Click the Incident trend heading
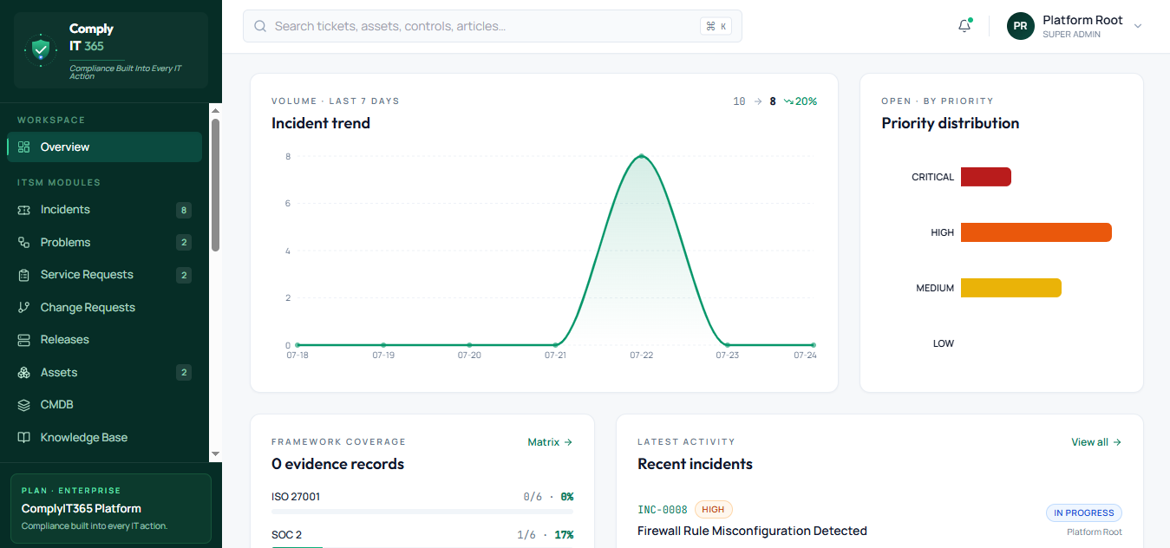Image resolution: width=1170 pixels, height=548 pixels. [x=321, y=123]
